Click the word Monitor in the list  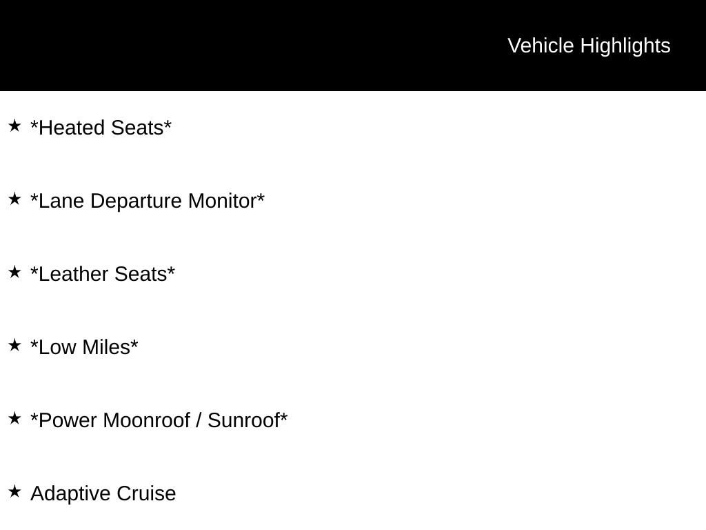point(223,201)
